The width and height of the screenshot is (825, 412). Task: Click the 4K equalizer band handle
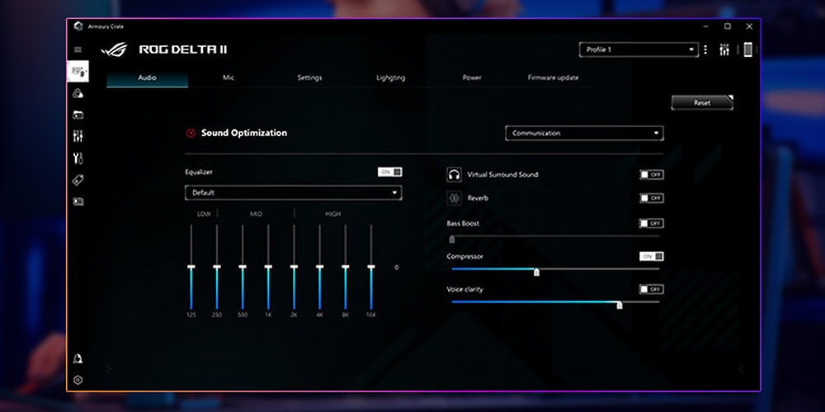coord(319,268)
